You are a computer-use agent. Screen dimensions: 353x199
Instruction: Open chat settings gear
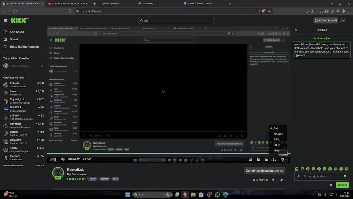(x=331, y=185)
